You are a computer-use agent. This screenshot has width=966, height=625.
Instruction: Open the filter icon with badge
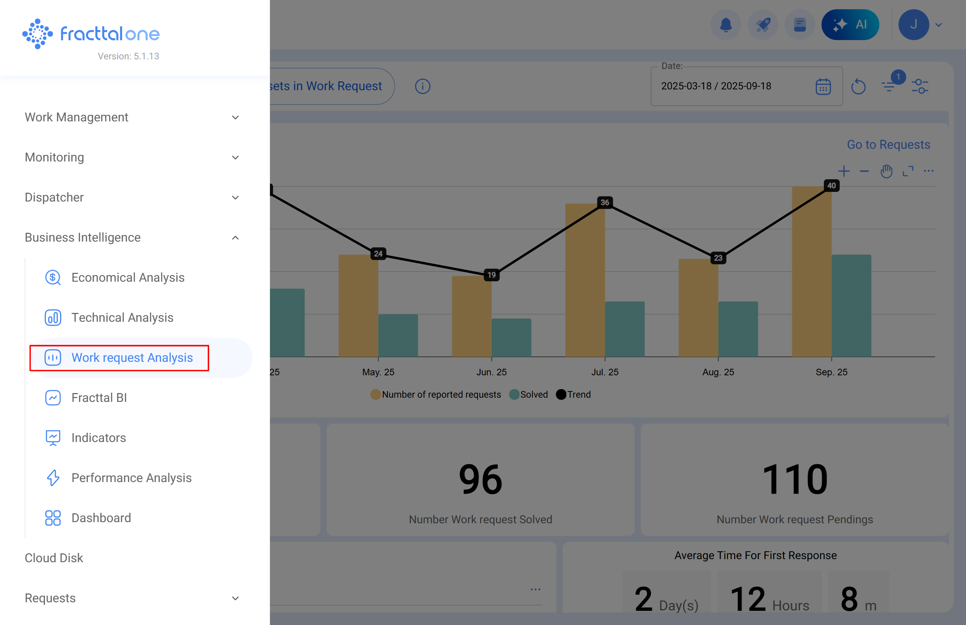click(x=889, y=86)
